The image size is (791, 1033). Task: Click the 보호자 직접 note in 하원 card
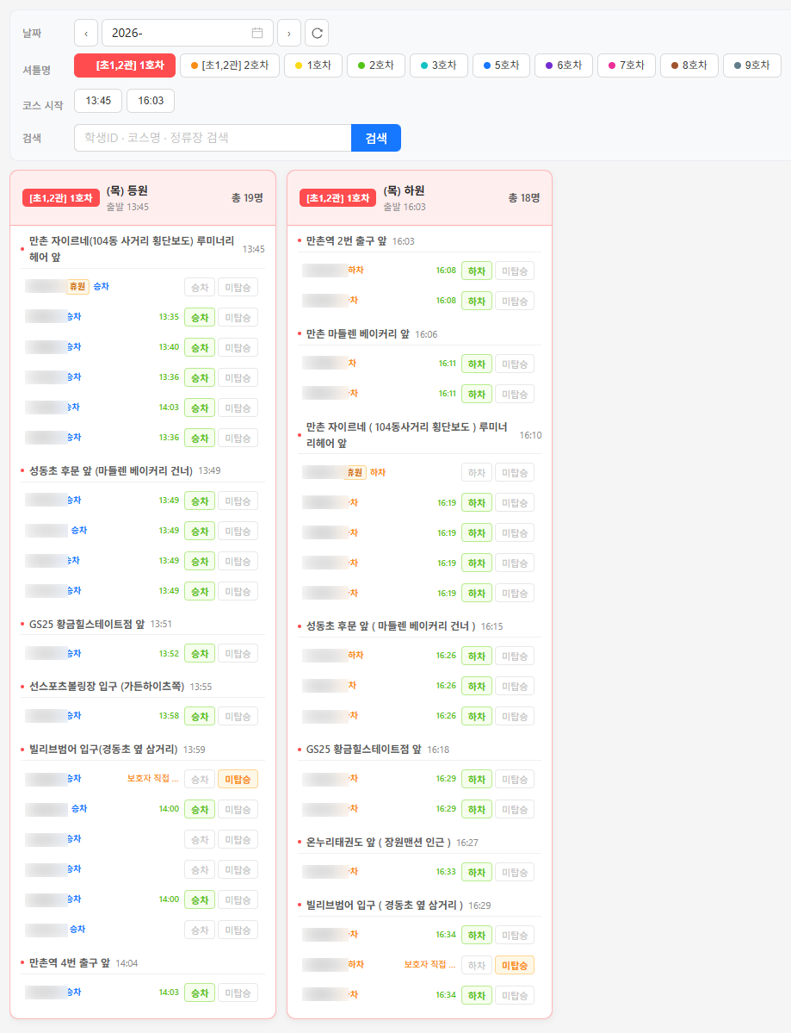(429, 964)
